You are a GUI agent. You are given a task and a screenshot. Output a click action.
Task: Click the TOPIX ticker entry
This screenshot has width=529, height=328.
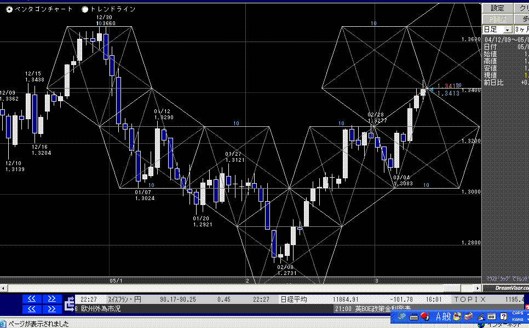click(x=470, y=300)
